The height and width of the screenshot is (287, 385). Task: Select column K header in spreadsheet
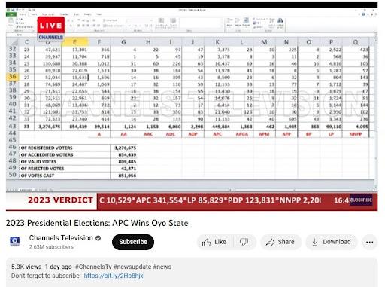click(x=217, y=42)
